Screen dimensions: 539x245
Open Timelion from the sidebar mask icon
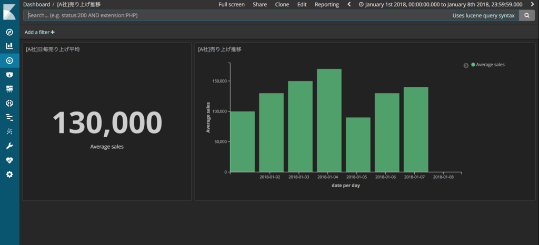tap(9, 75)
